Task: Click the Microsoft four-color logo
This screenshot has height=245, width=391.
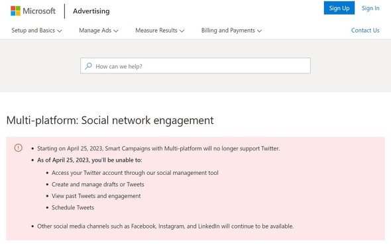Action: click(x=15, y=11)
